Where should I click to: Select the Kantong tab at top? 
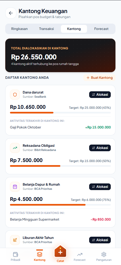tap(74, 29)
